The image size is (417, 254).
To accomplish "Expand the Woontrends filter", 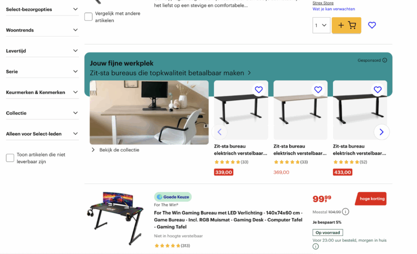I will click(x=42, y=30).
